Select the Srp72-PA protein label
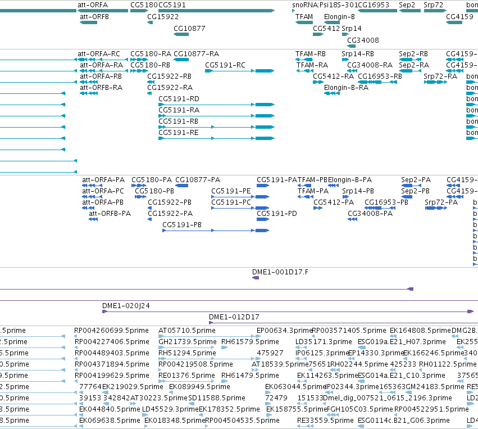The image size is (478, 429). pyautogui.click(x=441, y=202)
